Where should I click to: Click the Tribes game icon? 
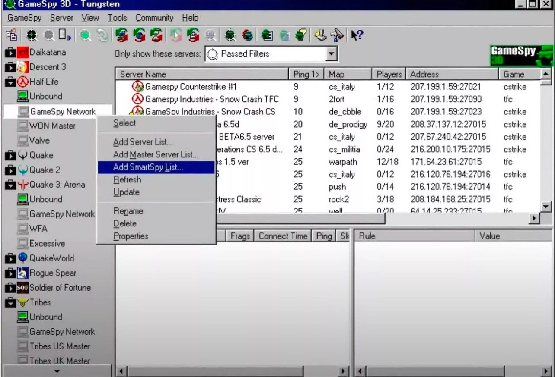22,302
